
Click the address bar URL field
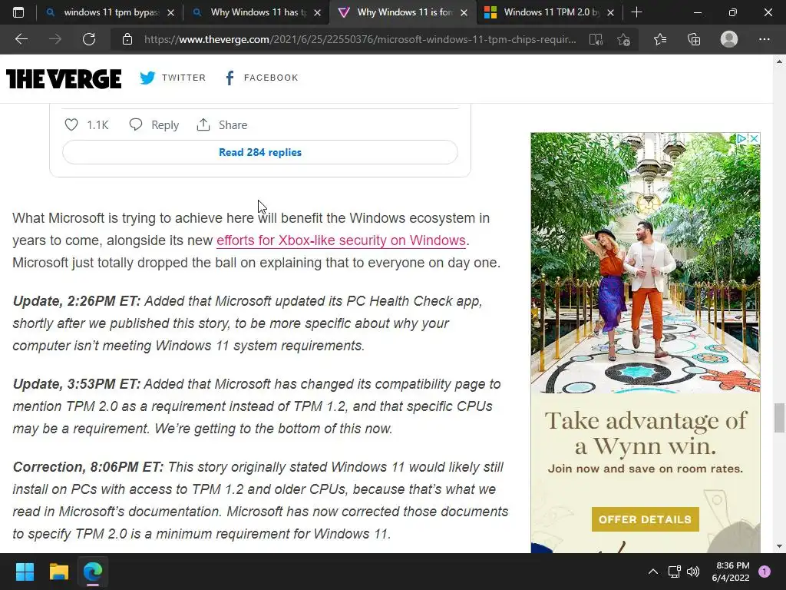(x=360, y=39)
